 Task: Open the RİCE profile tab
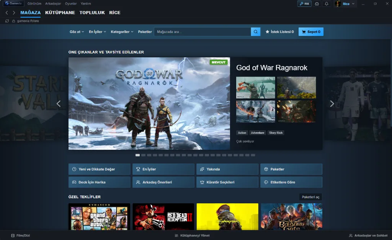tap(115, 13)
